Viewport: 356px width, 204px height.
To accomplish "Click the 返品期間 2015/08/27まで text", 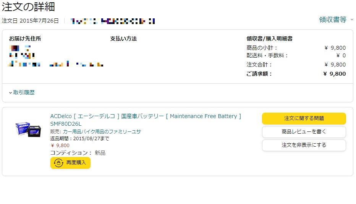I will tap(79, 139).
